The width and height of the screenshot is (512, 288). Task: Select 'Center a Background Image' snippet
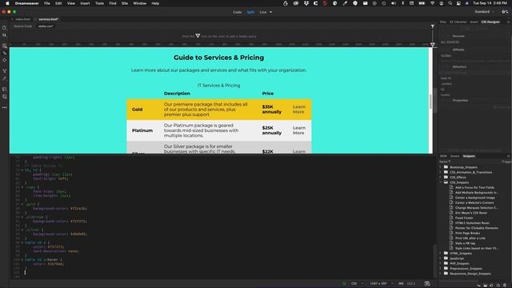pos(474,198)
